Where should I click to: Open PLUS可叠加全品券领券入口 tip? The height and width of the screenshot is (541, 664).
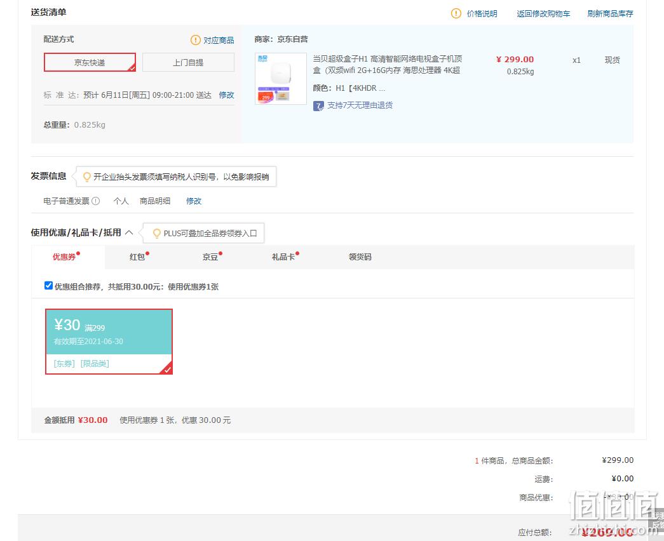click(x=210, y=233)
